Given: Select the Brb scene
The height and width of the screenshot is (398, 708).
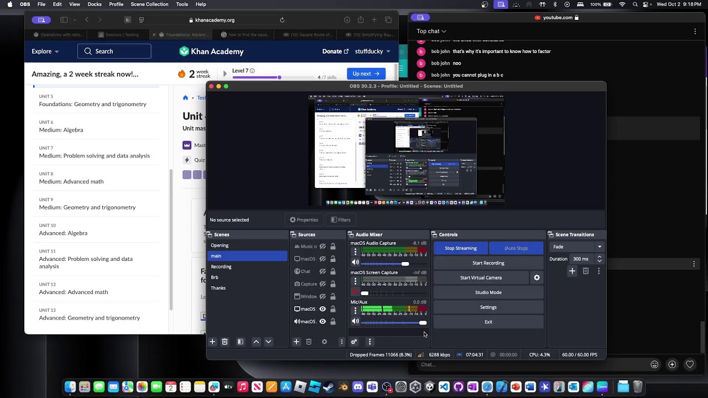Looking at the screenshot, I should [x=248, y=277].
